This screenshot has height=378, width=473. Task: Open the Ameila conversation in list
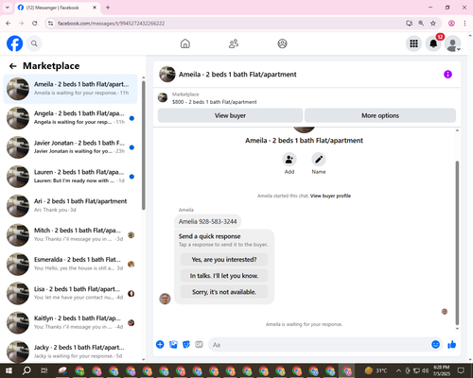click(x=70, y=89)
